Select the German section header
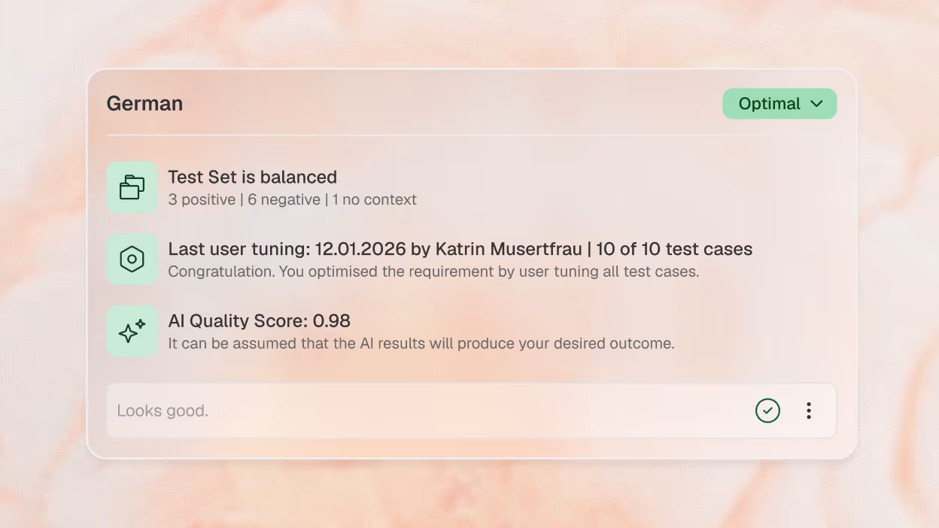939x528 pixels. [x=144, y=103]
